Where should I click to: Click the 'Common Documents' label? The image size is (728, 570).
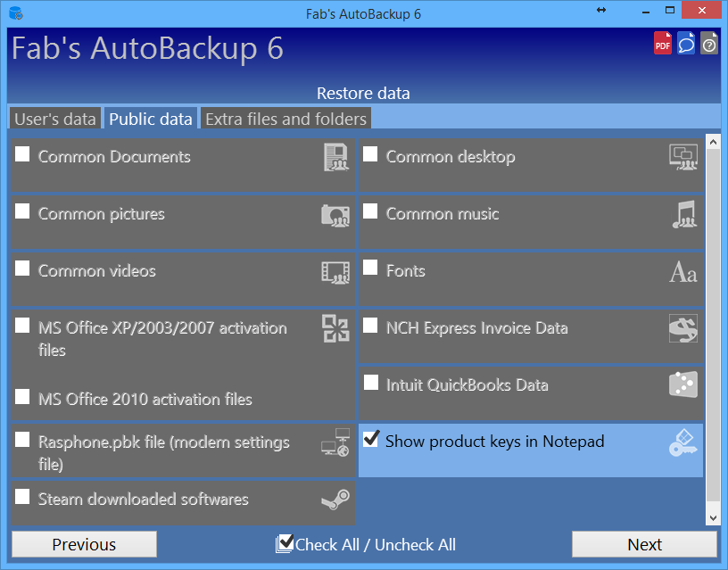pos(114,157)
